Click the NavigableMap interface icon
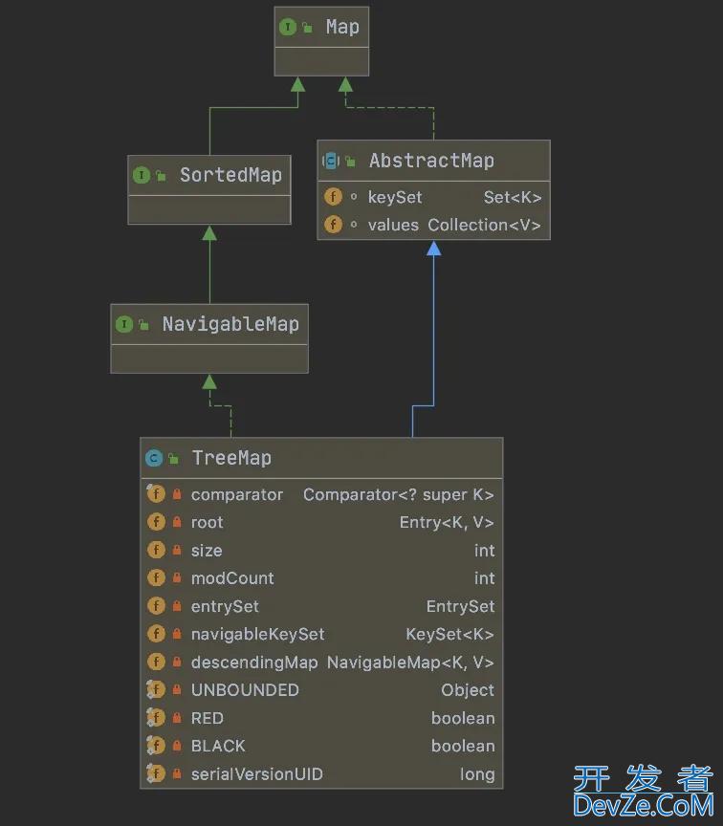Viewport: 723px width, 826px height. [124, 324]
